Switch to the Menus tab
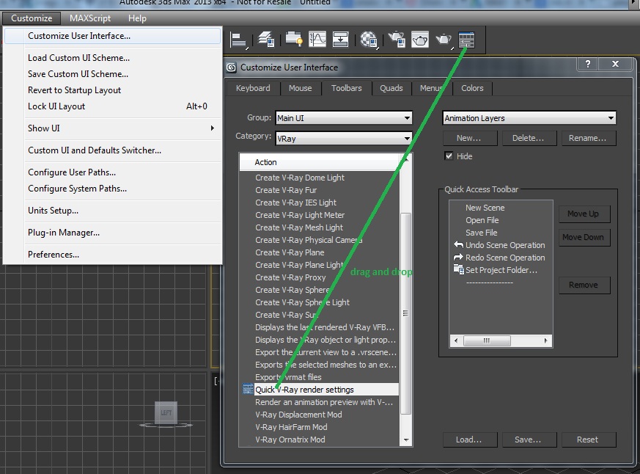Screen dimensions: 640x474 click(x=431, y=88)
